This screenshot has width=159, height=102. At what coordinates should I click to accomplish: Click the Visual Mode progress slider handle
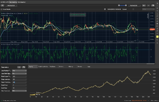(x=105, y=9)
